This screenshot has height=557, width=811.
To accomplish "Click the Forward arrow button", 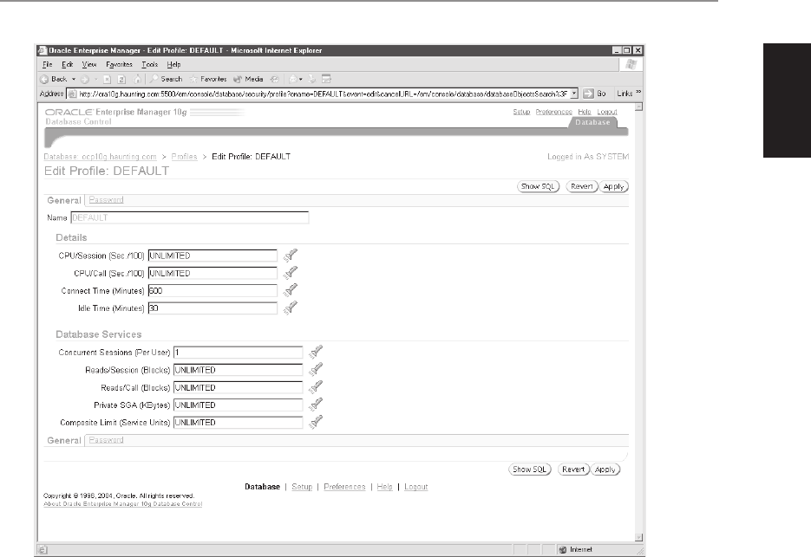I will coord(85,79).
